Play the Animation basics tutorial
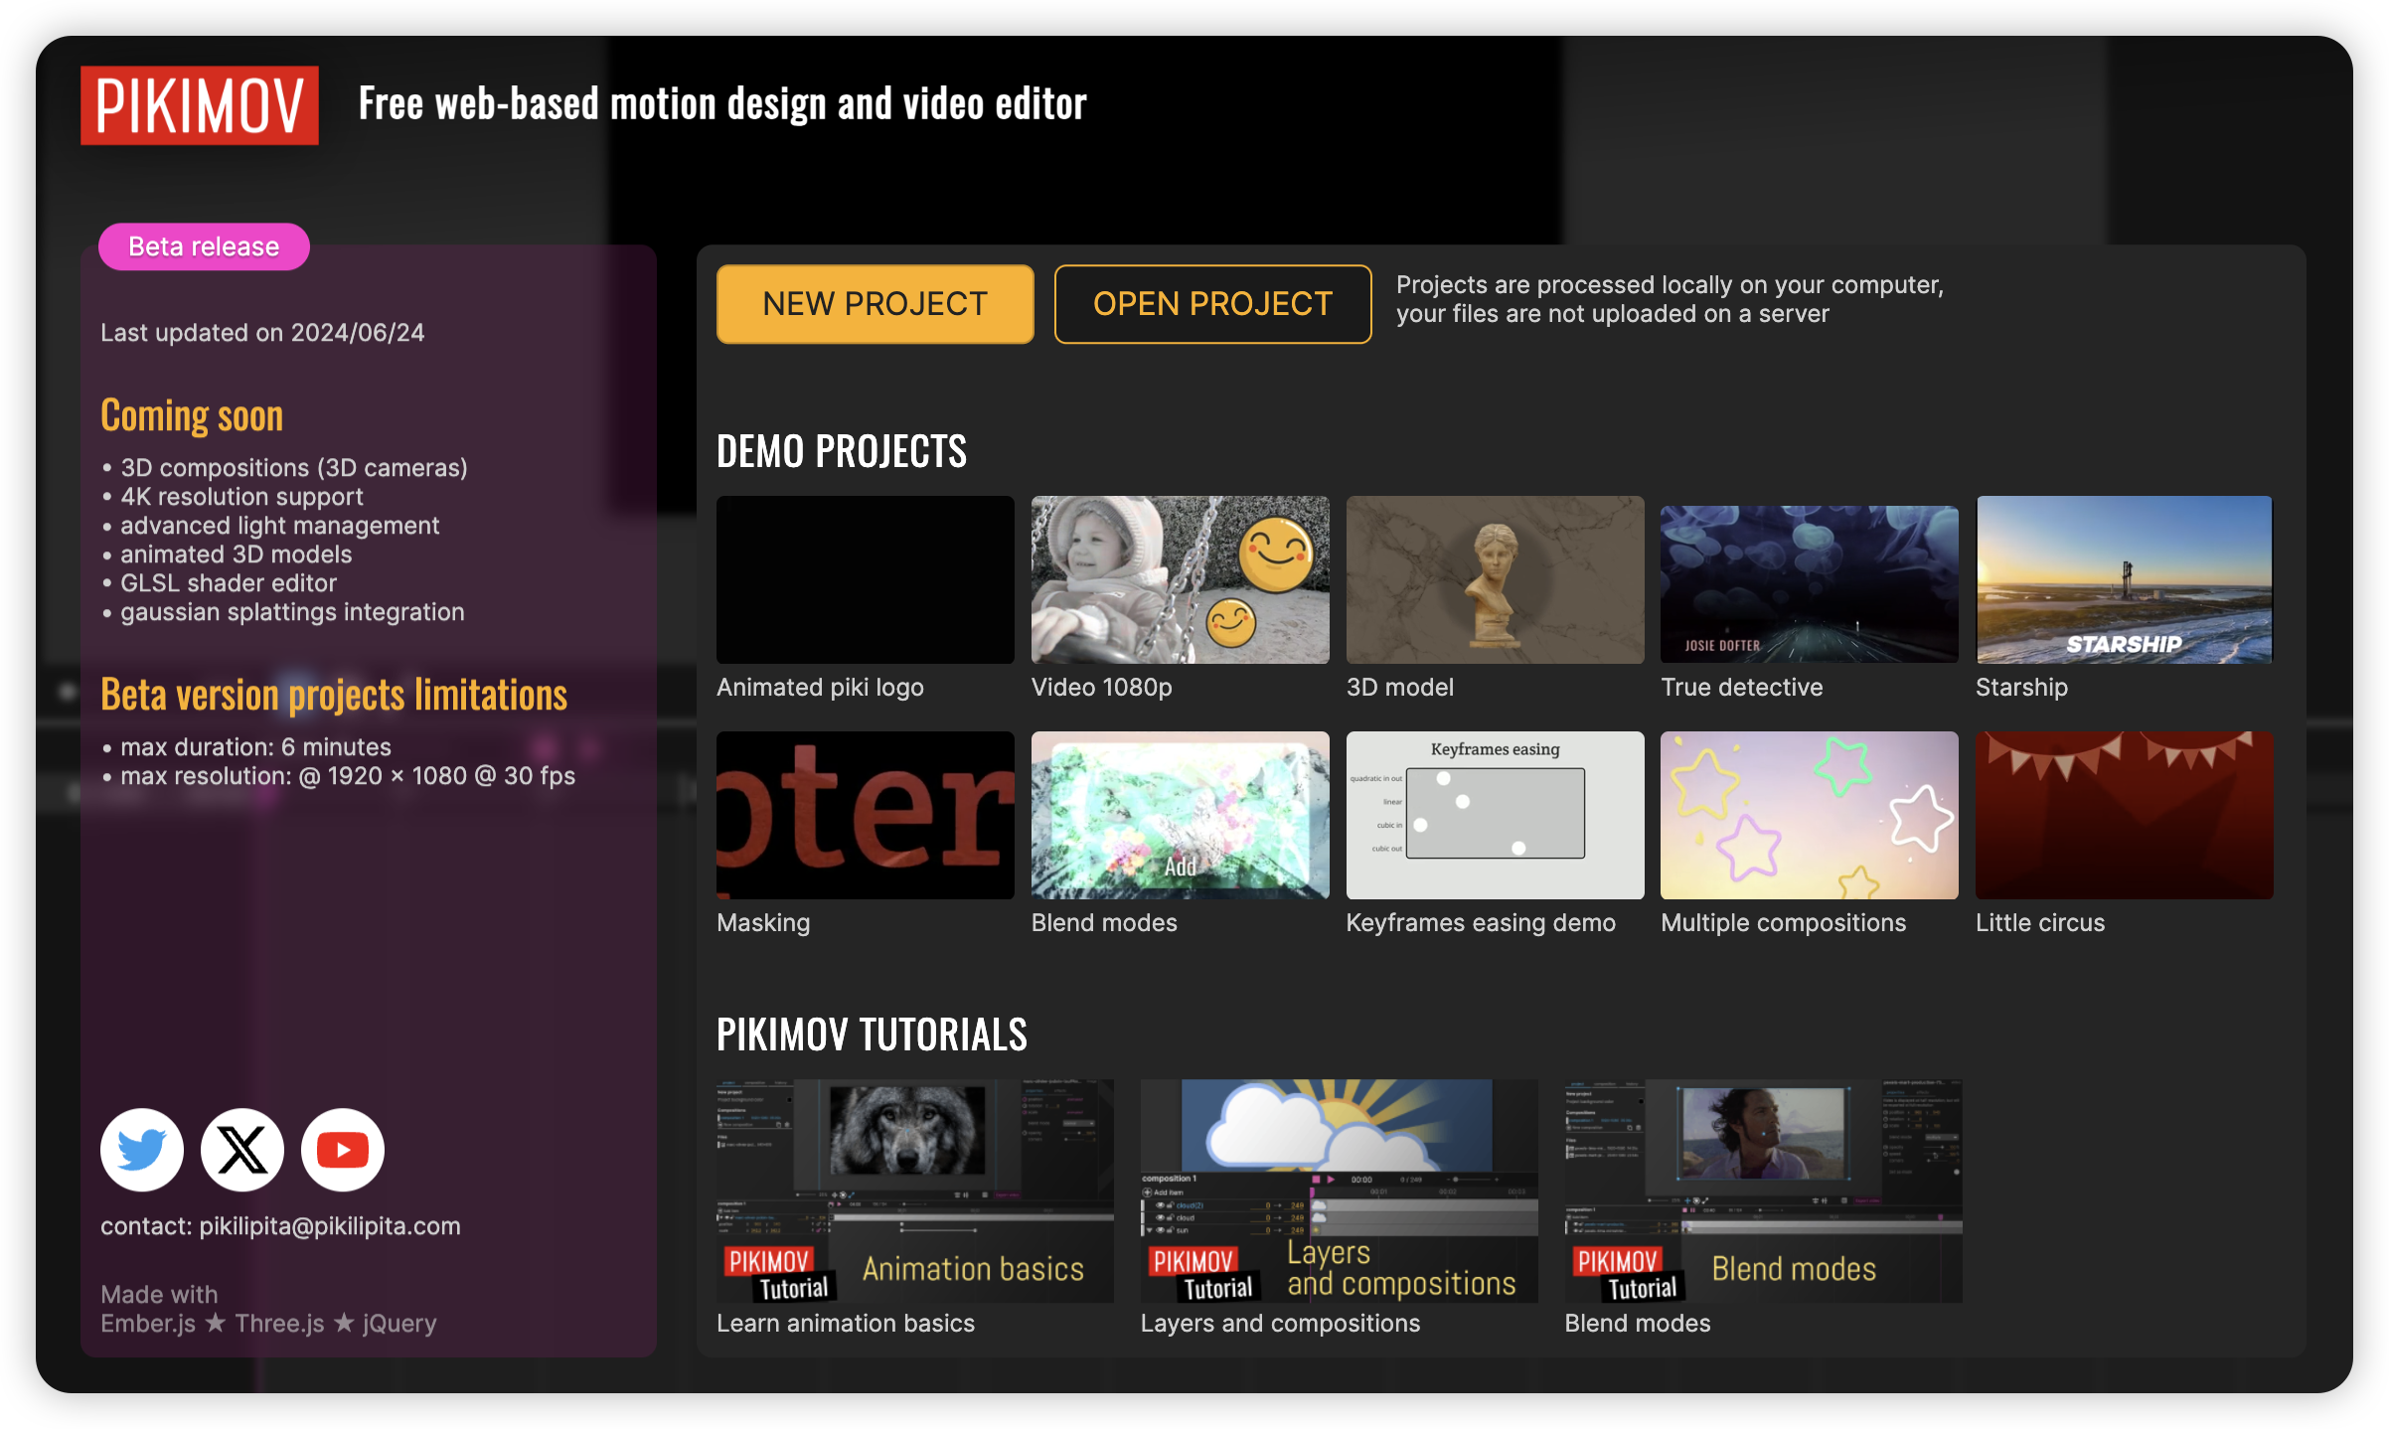Viewport: 2389px width, 1429px height. pyautogui.click(x=914, y=1191)
